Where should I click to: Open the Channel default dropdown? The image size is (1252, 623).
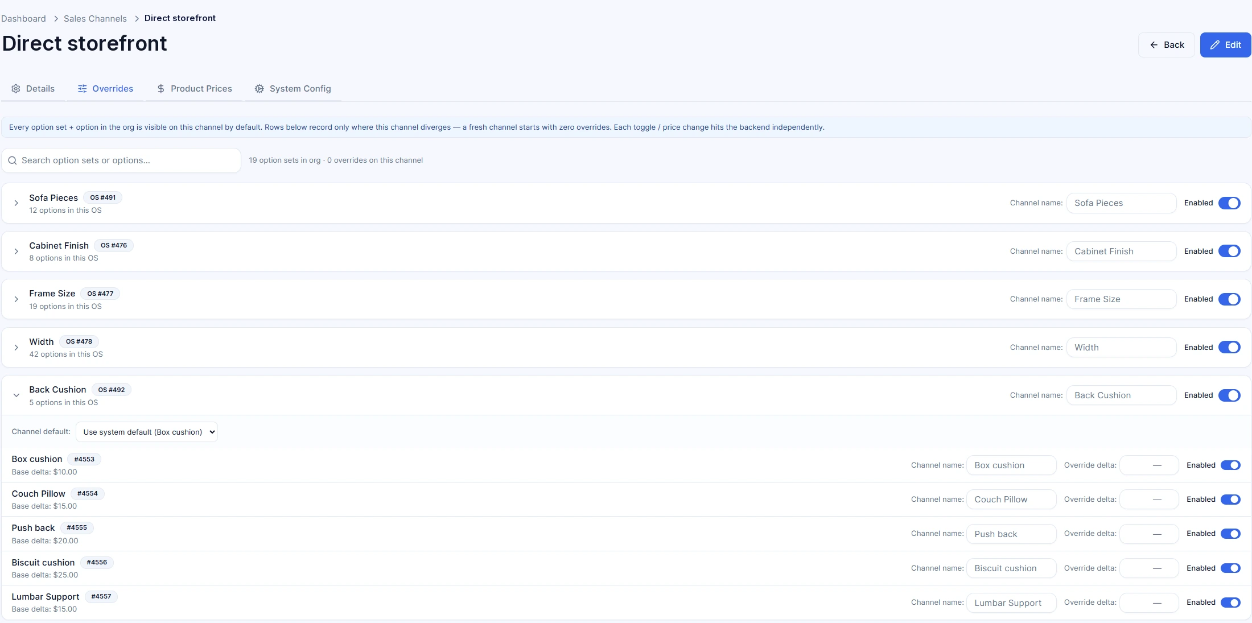coord(147,432)
